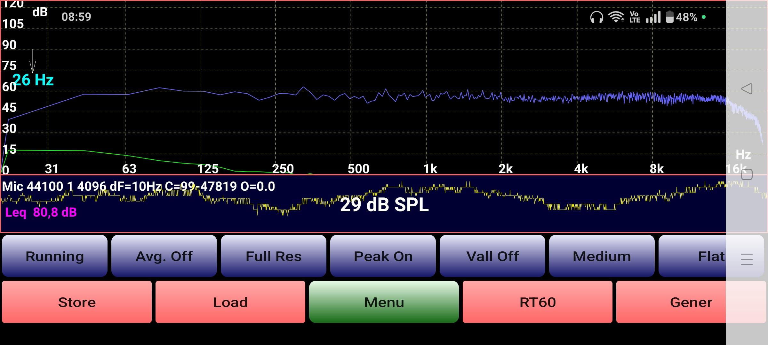The image size is (768, 345).
Task: Tap the Android home square icon
Action: pos(747,175)
